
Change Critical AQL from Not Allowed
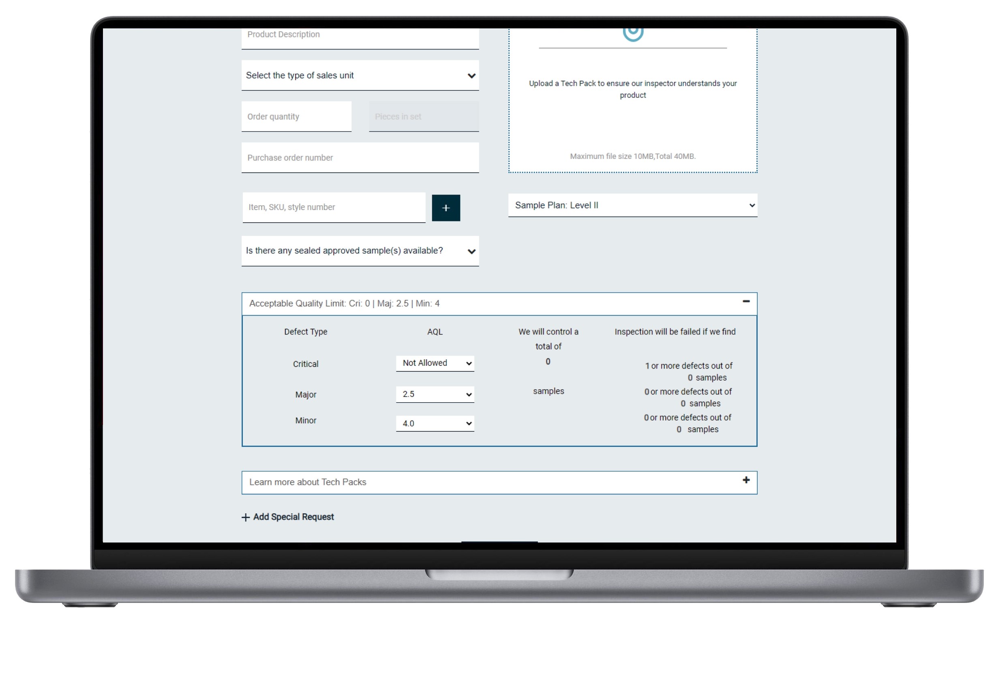pos(435,363)
